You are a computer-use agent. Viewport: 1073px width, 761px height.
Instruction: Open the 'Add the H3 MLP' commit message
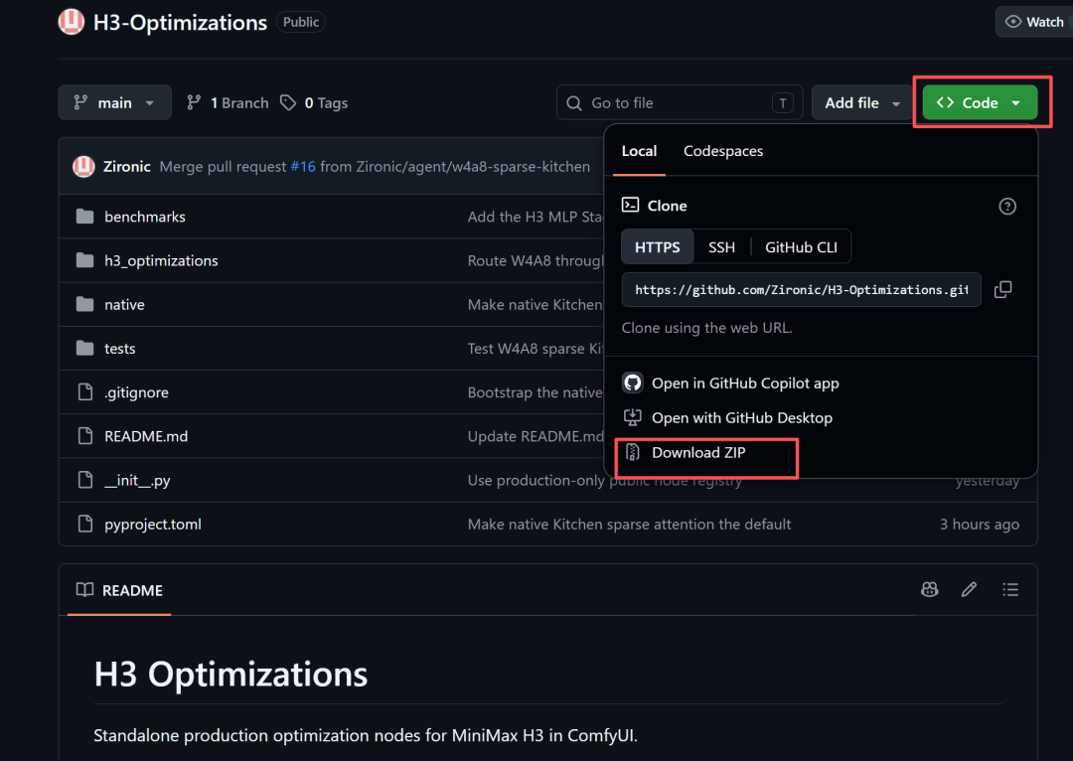[536, 217]
